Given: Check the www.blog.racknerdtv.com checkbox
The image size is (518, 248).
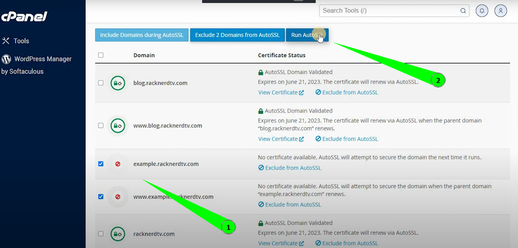Looking at the screenshot, I should tap(101, 125).
